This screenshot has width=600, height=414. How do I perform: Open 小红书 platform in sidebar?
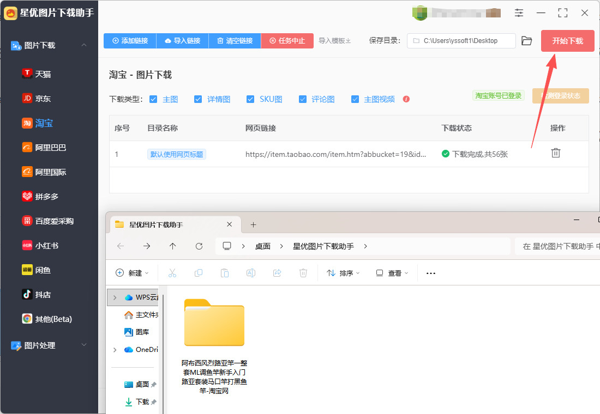point(46,246)
